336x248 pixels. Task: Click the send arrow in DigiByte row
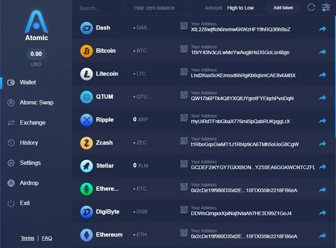(322, 213)
